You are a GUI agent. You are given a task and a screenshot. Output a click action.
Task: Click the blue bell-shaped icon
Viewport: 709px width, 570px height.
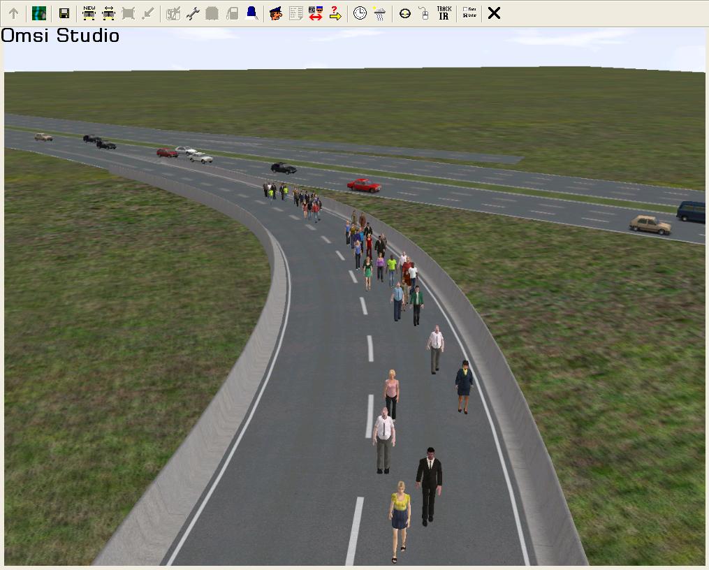pyautogui.click(x=251, y=13)
